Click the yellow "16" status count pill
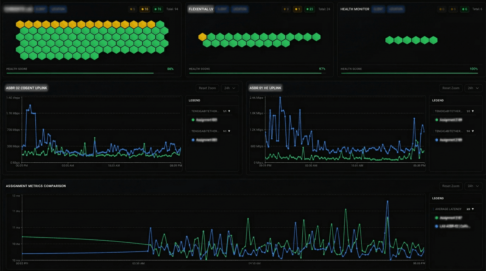 pyautogui.click(x=145, y=9)
